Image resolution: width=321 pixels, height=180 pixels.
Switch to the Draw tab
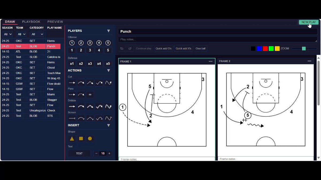[x=10, y=22]
